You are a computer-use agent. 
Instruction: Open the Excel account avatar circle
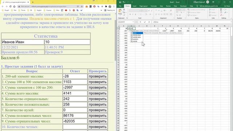(x=208, y=2)
